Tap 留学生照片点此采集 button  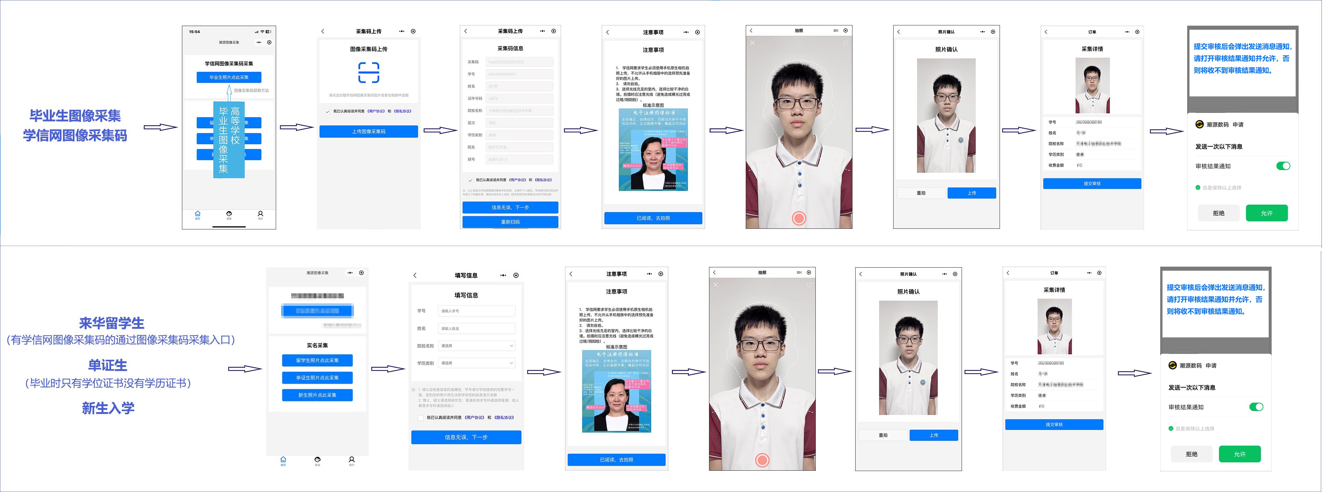tap(317, 360)
